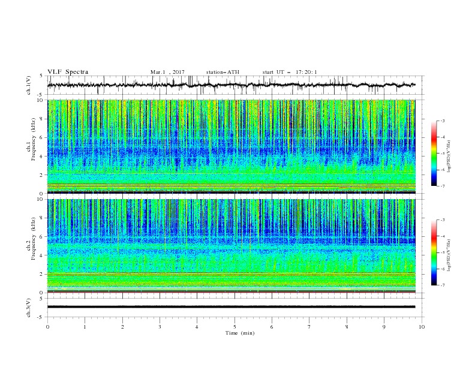Click the ch.3 voltage waveform band

(x=231, y=307)
